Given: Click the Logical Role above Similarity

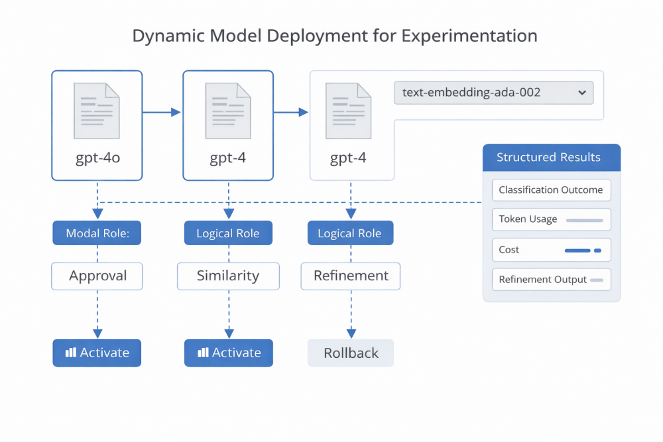Looking at the screenshot, I should pos(228,233).
